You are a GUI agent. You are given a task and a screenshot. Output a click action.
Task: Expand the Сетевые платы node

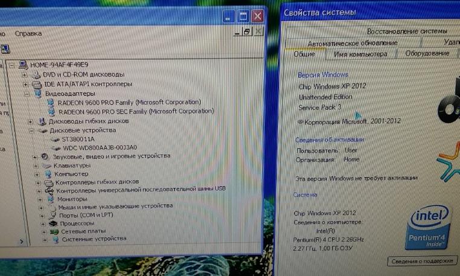[x=44, y=232]
